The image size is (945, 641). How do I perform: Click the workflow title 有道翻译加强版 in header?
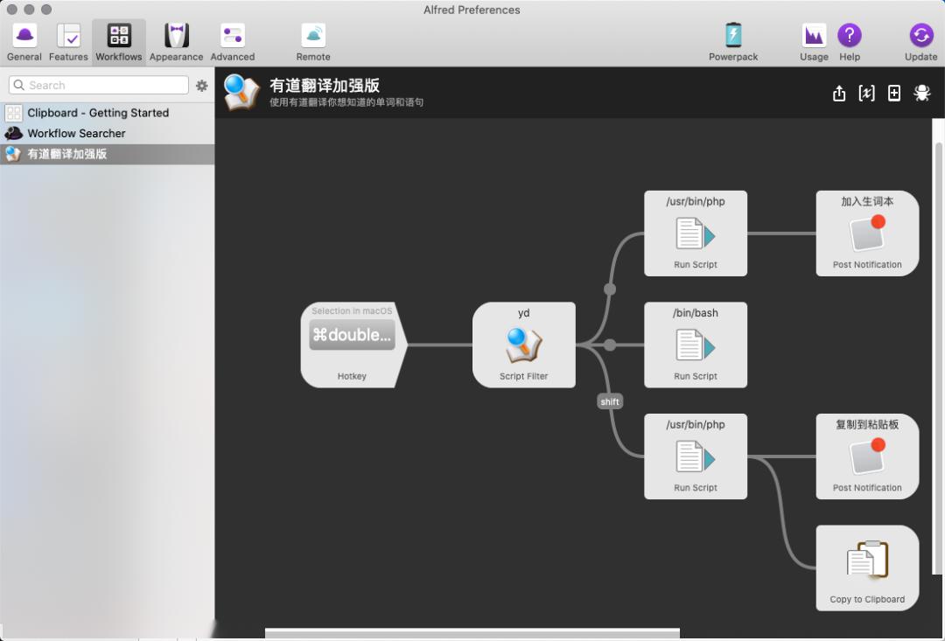coord(325,85)
